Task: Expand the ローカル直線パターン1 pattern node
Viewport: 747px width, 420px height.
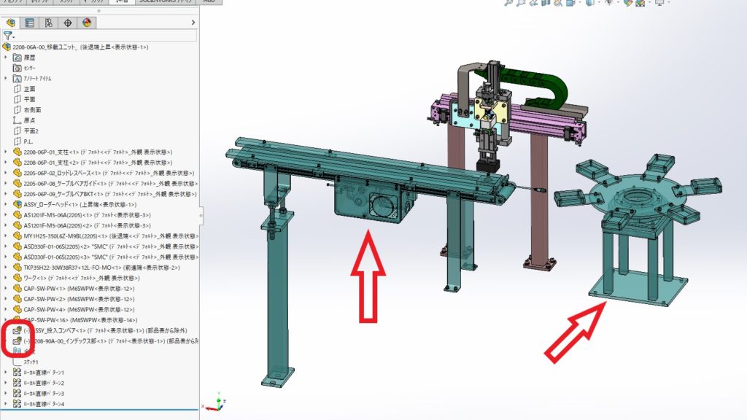Action: pyautogui.click(x=7, y=373)
